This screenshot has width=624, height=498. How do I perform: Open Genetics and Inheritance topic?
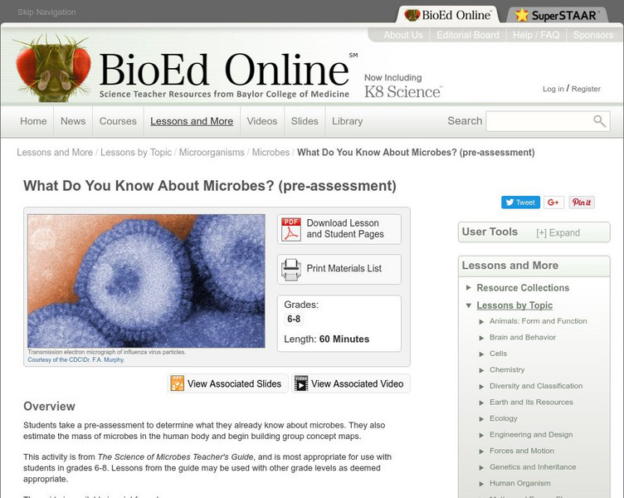pos(533,467)
